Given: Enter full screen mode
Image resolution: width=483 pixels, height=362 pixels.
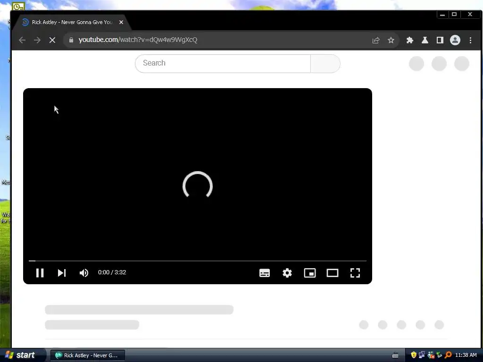Looking at the screenshot, I should point(355,273).
